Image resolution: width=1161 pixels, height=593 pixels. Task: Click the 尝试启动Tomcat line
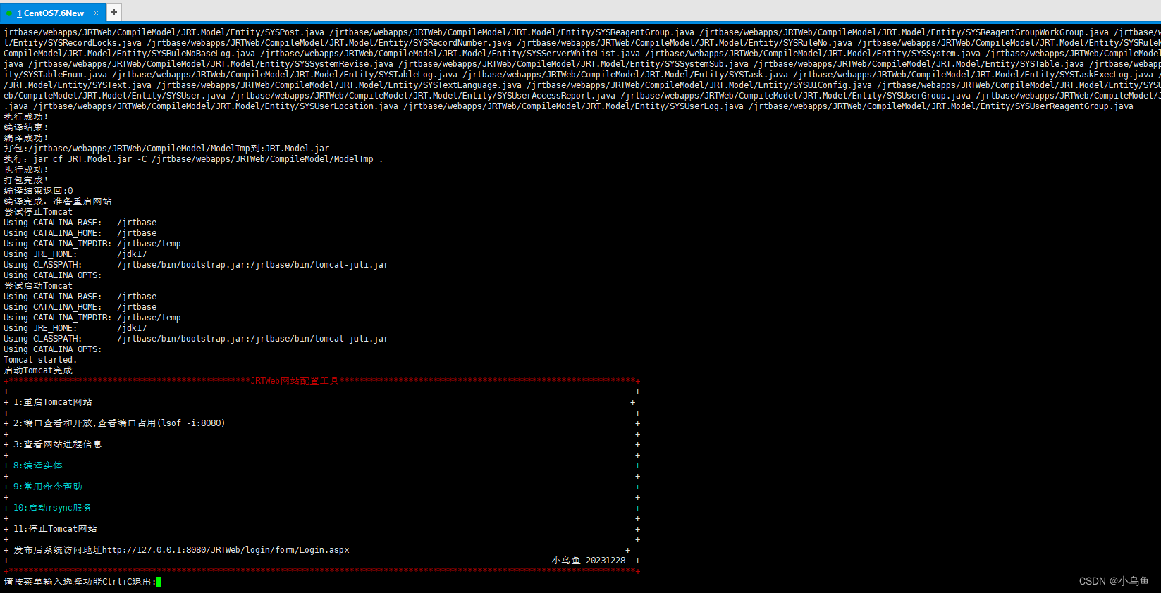pyautogui.click(x=38, y=286)
